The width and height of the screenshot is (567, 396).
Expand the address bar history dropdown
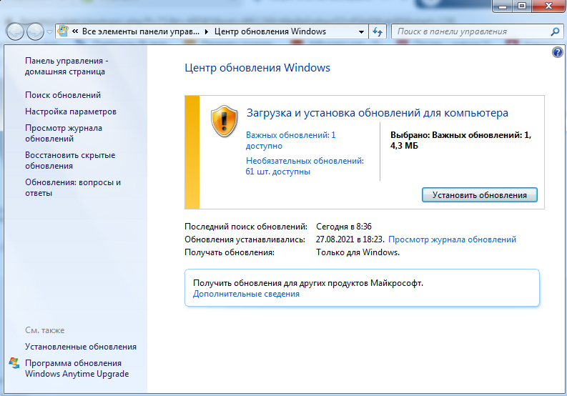point(361,31)
